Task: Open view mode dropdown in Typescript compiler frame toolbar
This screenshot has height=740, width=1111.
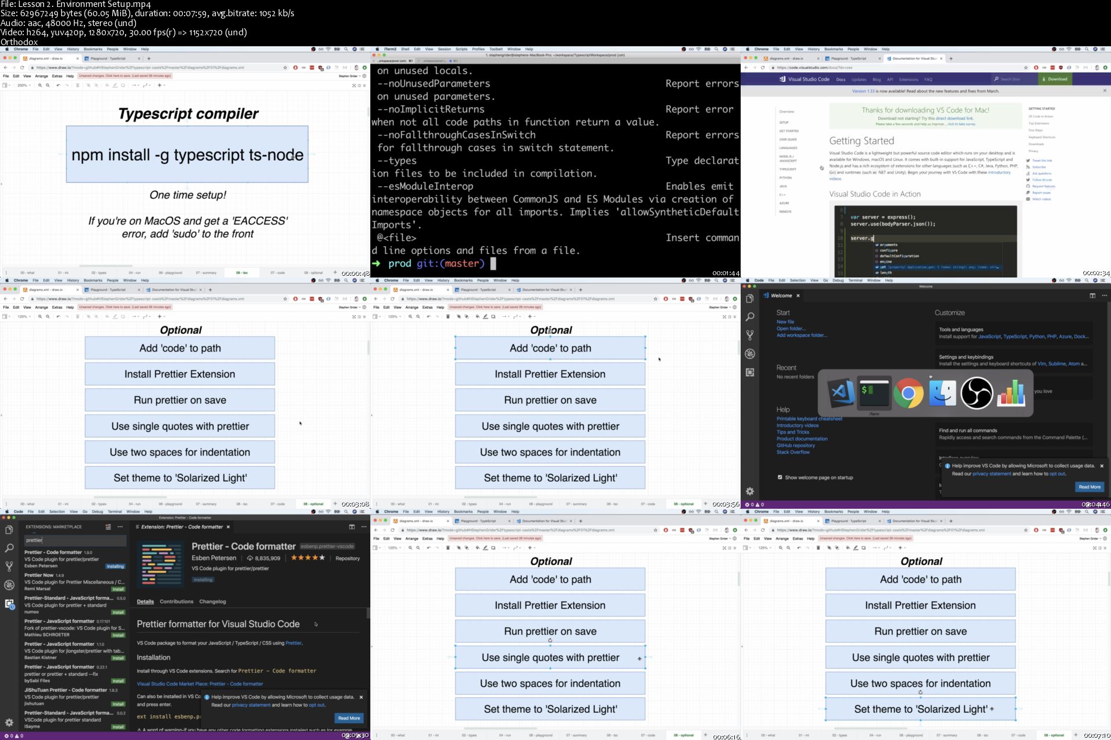Action: pyautogui.click(x=6, y=85)
